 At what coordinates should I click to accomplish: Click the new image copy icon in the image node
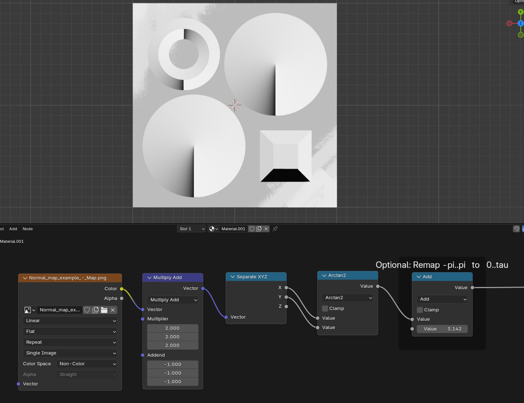pos(96,310)
